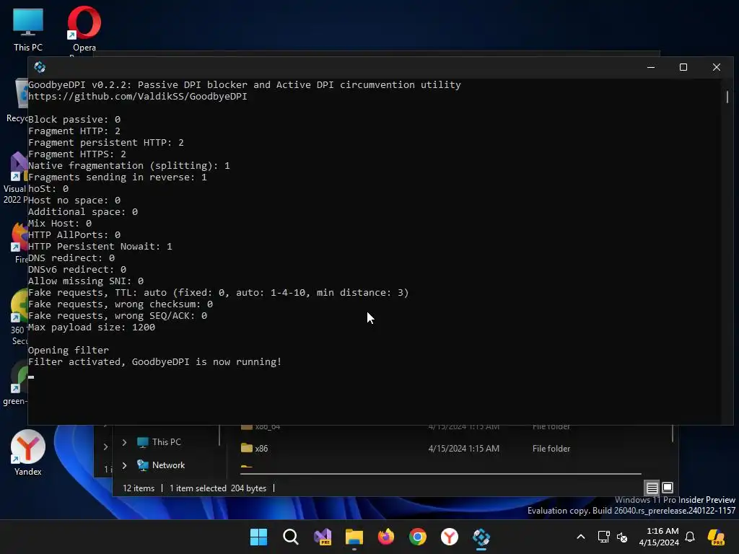Open taskbar Search
Screen dimensions: 739x554
click(290, 537)
